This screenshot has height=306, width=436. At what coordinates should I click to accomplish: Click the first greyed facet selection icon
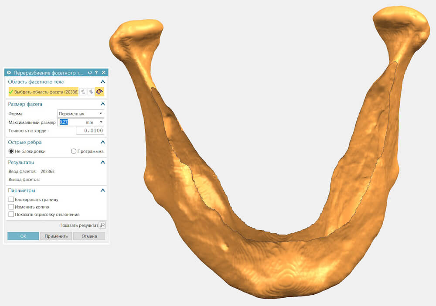pos(83,92)
